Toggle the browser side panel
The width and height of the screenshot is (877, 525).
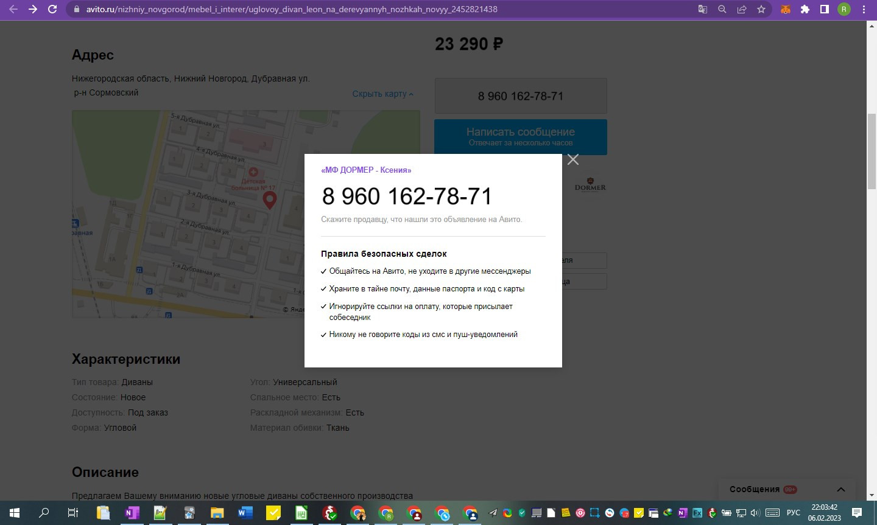click(825, 9)
